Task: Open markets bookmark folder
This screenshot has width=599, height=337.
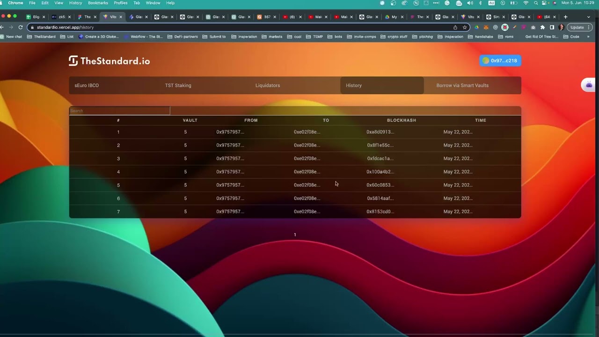Action: [272, 37]
